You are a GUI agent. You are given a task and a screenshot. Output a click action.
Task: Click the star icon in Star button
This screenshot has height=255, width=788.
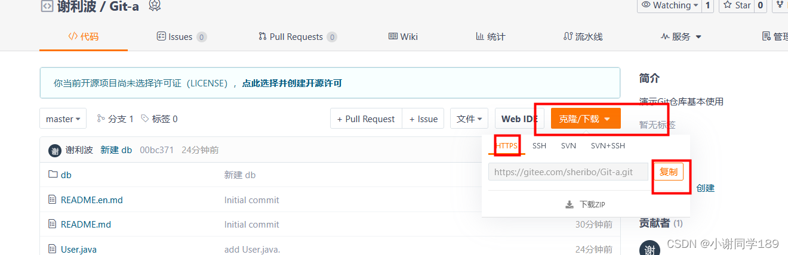tap(728, 5)
